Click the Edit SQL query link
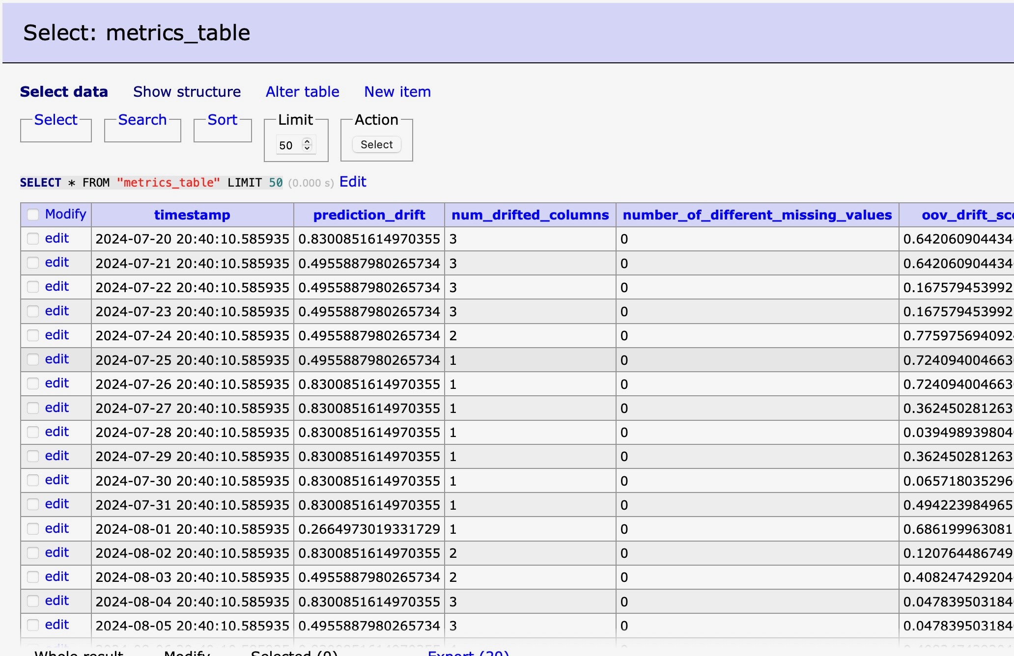This screenshot has width=1014, height=656. 354,181
